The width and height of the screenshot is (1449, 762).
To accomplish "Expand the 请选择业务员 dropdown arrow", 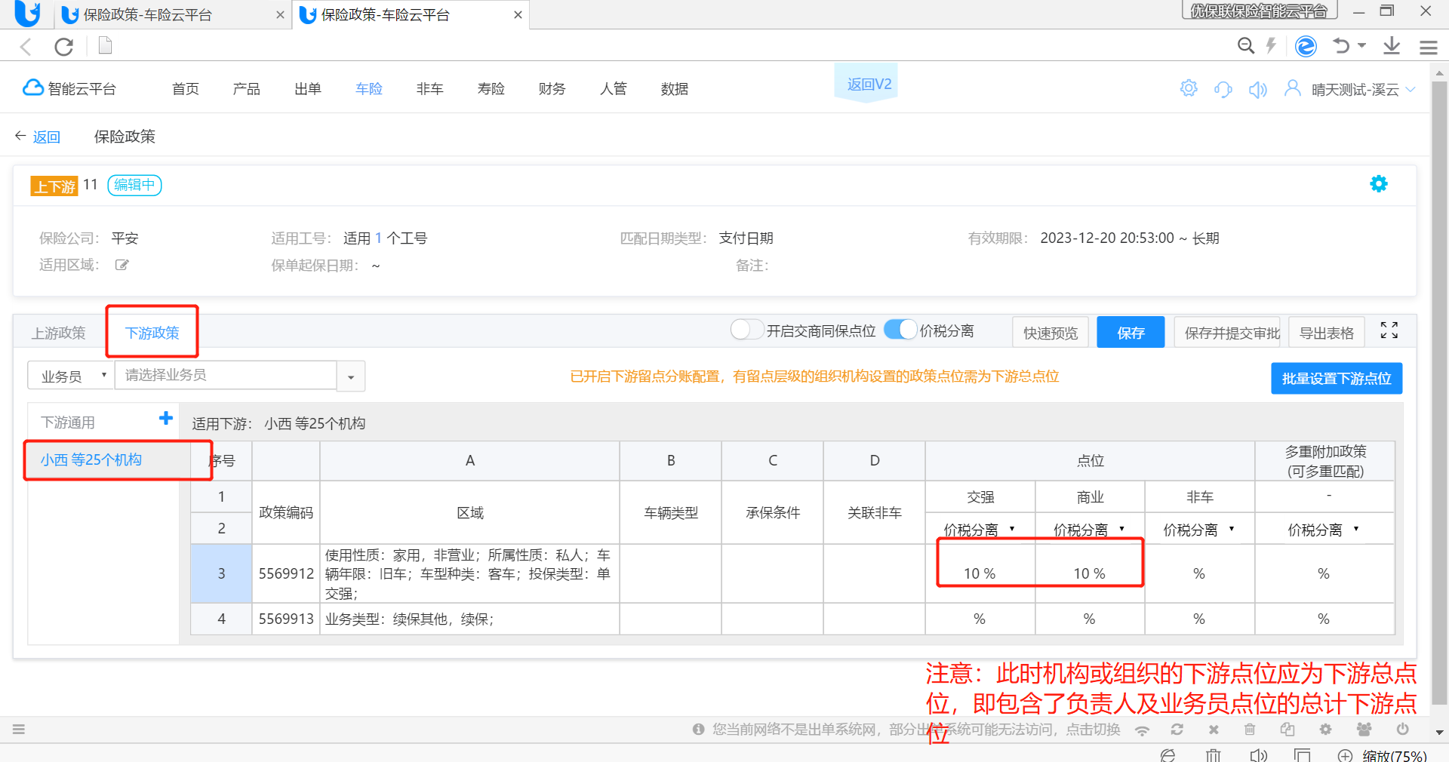I will point(351,376).
